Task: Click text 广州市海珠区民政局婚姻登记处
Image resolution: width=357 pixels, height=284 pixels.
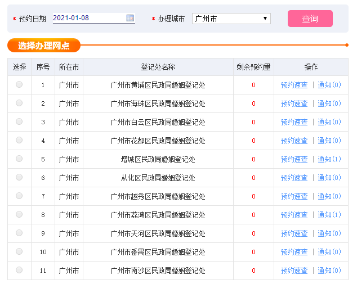Action: (x=158, y=103)
